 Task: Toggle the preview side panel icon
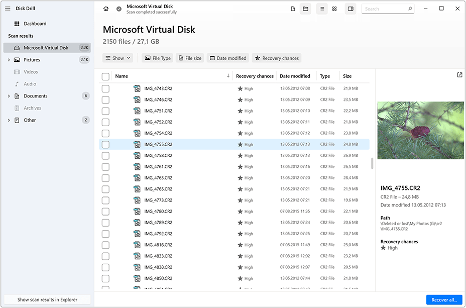tap(351, 9)
